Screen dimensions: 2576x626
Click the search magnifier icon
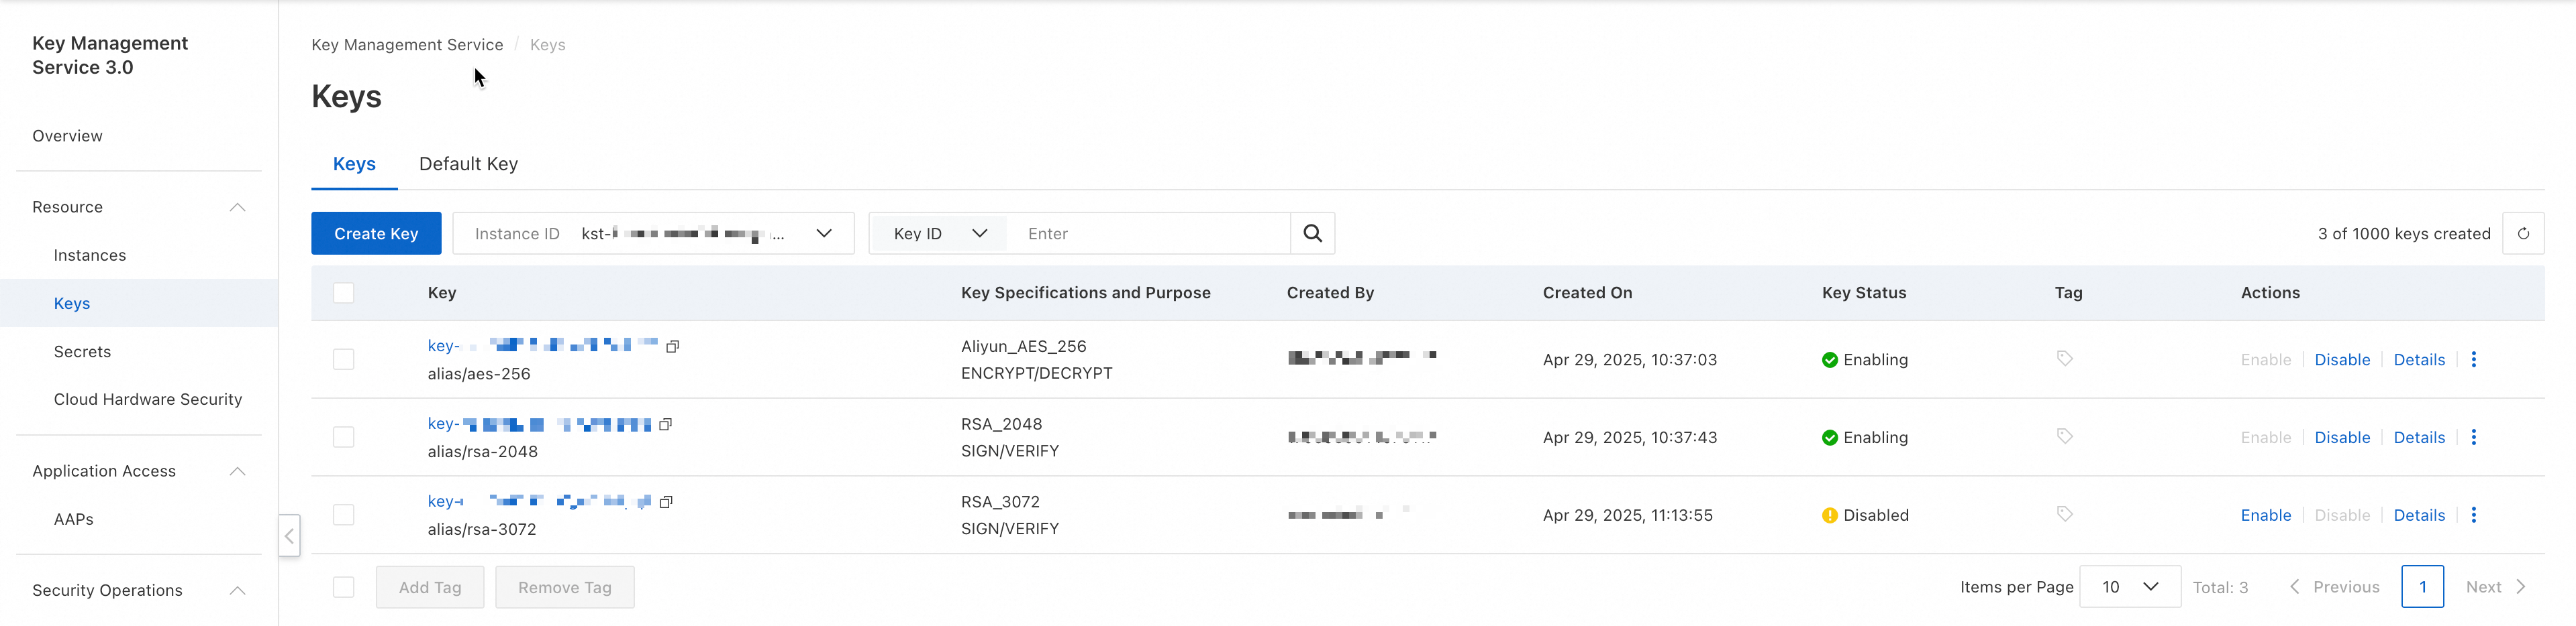click(x=1312, y=234)
